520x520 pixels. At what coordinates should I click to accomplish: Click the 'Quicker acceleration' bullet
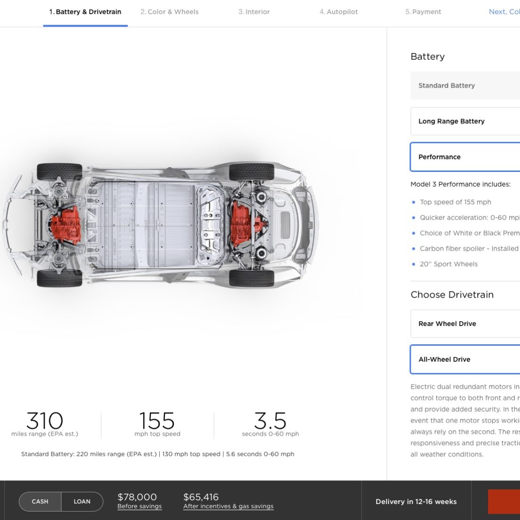click(x=470, y=218)
